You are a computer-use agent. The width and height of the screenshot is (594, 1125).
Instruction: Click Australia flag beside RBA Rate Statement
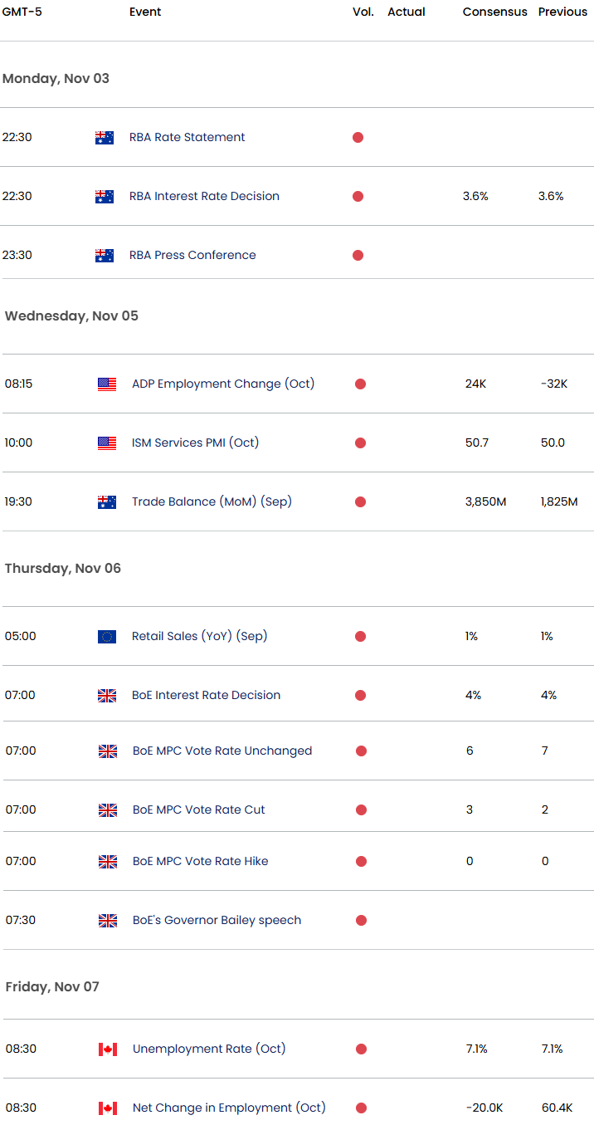click(105, 138)
